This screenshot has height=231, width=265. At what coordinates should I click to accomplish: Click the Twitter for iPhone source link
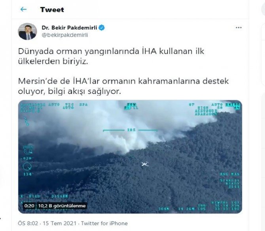point(104,223)
